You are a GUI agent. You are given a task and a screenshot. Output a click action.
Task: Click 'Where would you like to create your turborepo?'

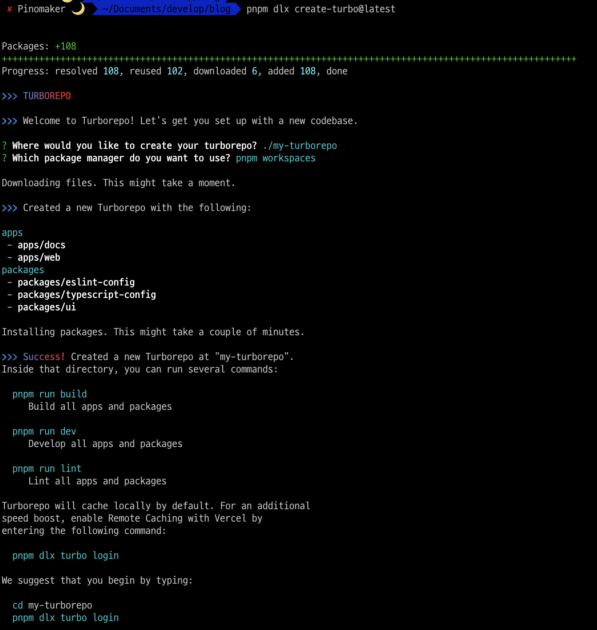pyautogui.click(x=135, y=146)
